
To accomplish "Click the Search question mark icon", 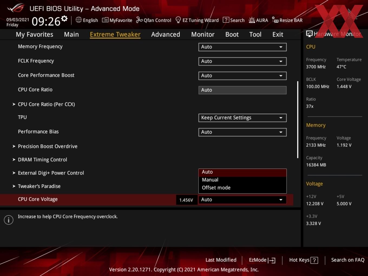I will 226,20.
